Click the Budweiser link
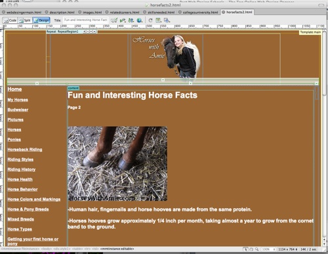The height and width of the screenshot is (254, 328). [18, 110]
